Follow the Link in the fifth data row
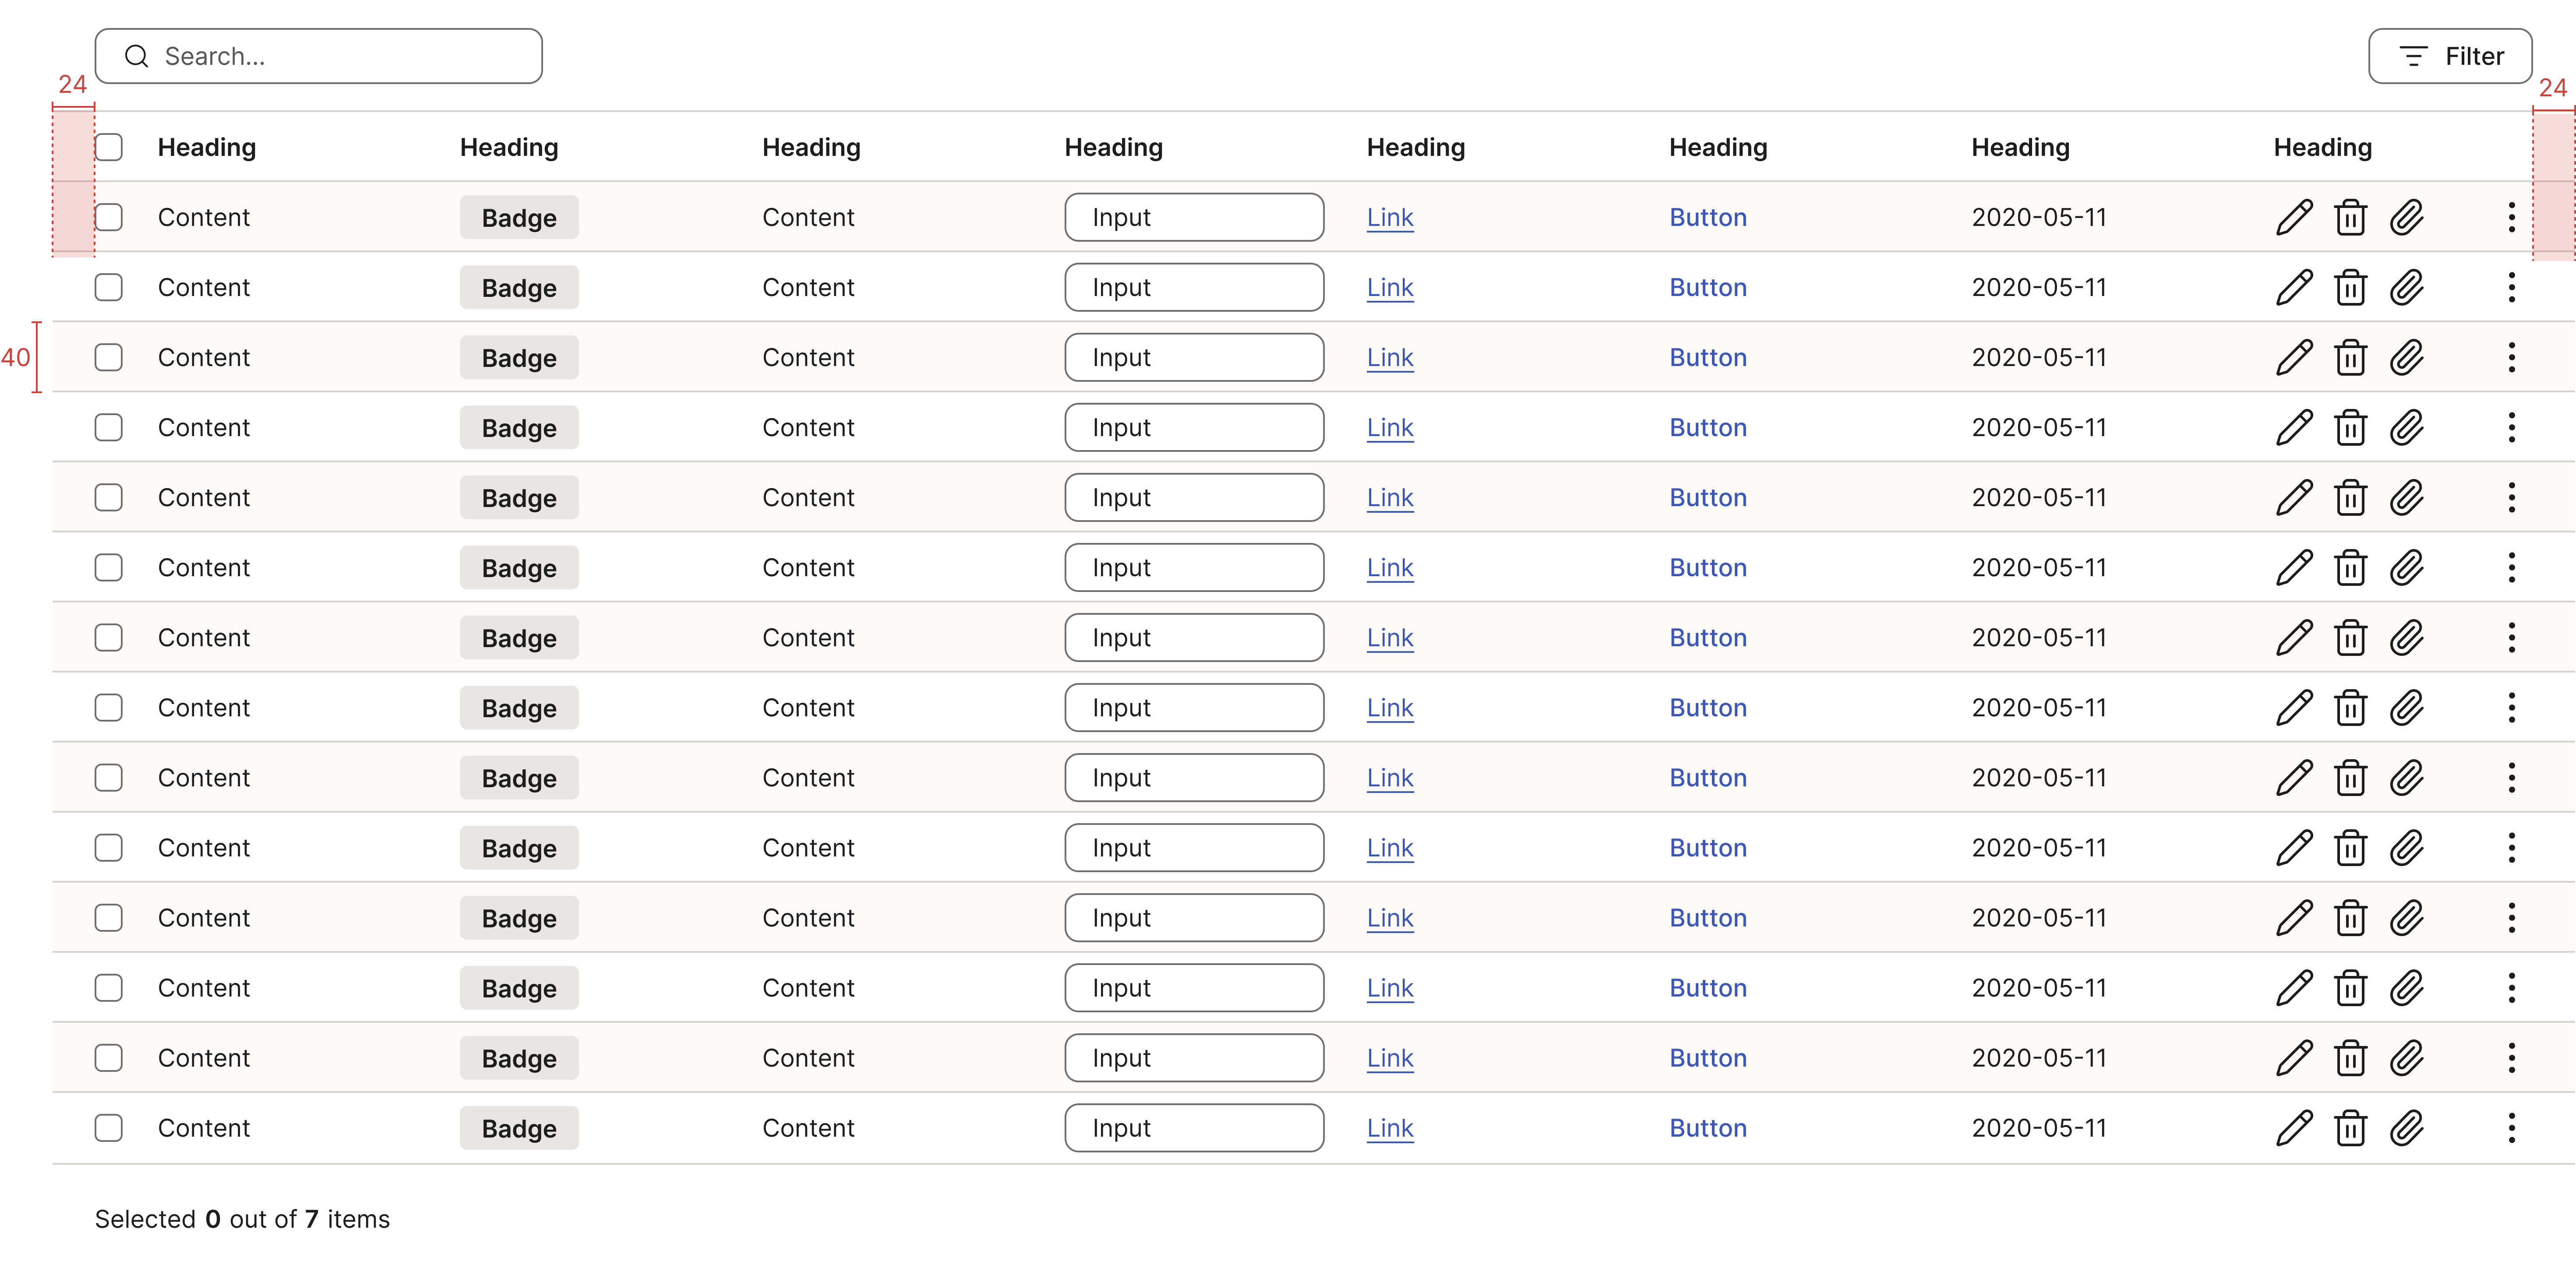2576x1275 pixels. [x=1390, y=497]
